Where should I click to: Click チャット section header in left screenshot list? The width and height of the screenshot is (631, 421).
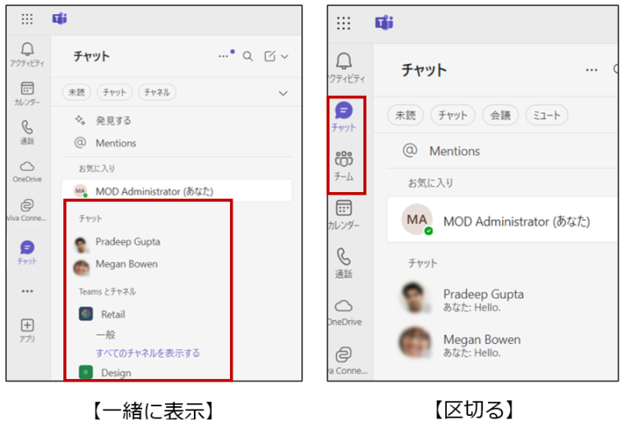[x=90, y=219]
